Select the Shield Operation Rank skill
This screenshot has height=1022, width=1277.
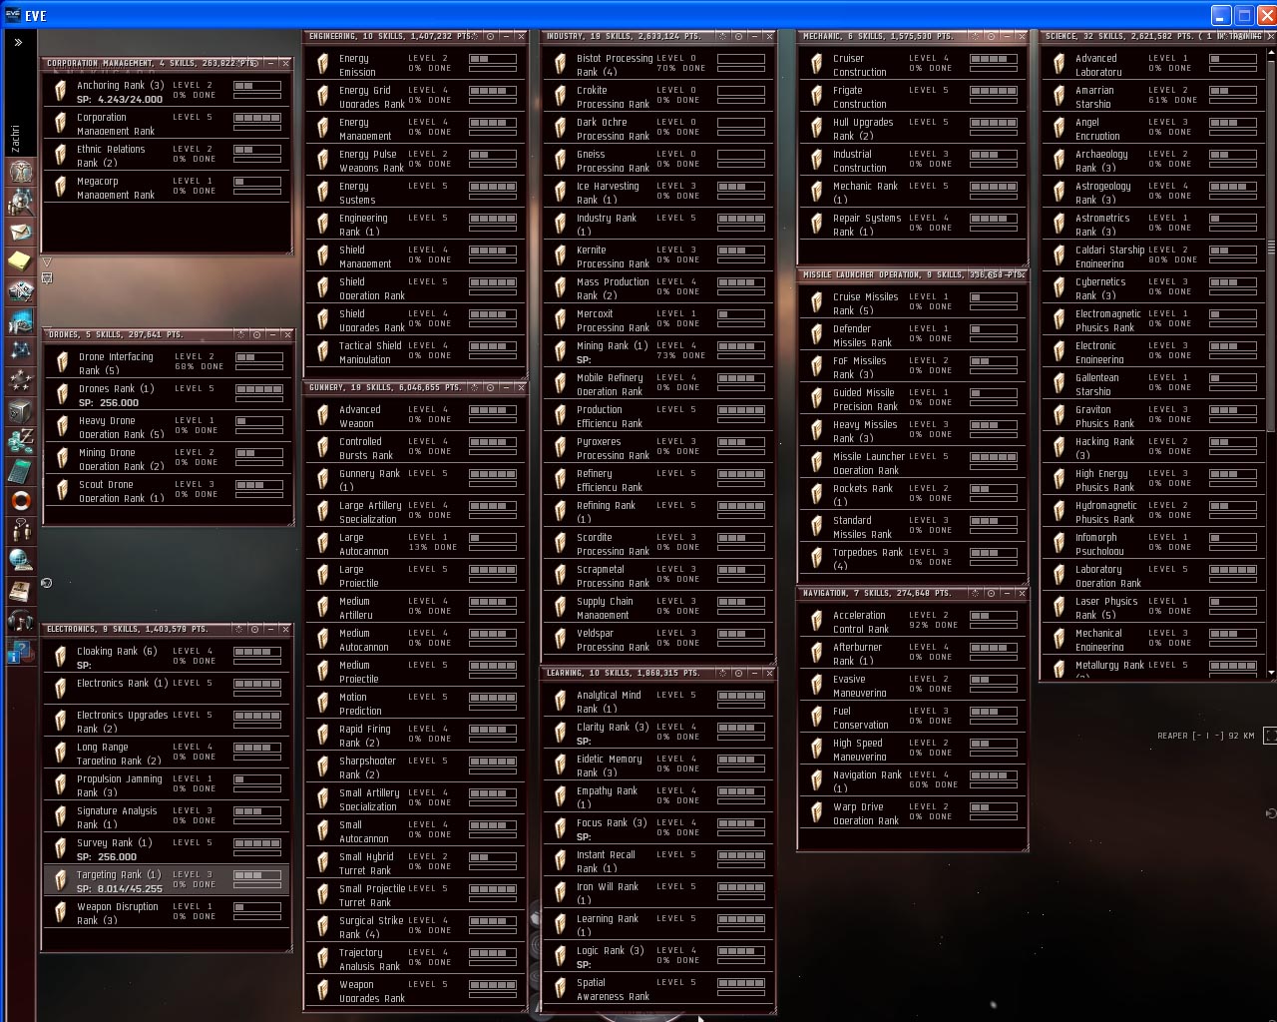414,288
